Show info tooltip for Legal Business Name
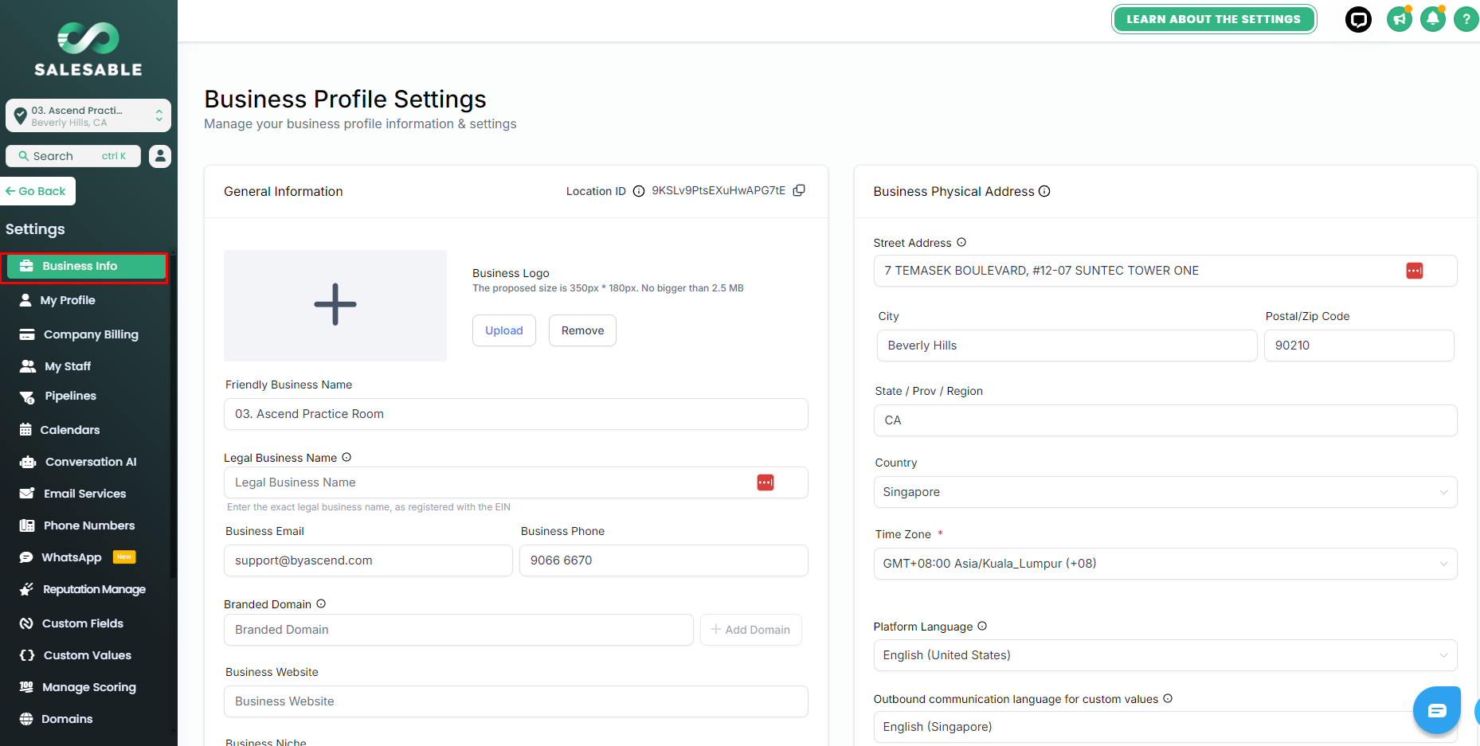Viewport: 1480px width, 746px height. [347, 457]
